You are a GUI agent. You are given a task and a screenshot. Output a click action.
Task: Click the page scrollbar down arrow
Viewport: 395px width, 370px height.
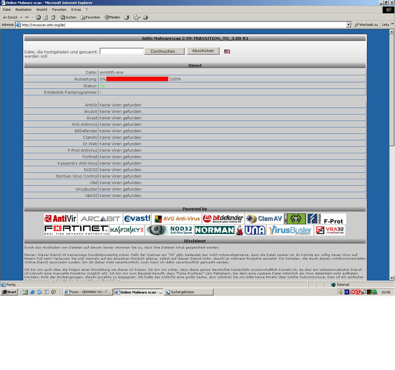(392, 278)
